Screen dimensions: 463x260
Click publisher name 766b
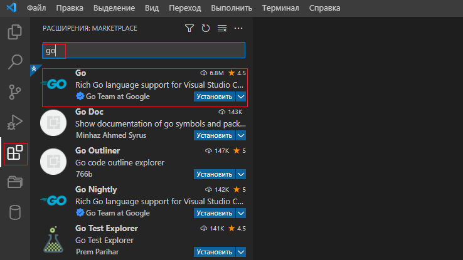click(84, 174)
